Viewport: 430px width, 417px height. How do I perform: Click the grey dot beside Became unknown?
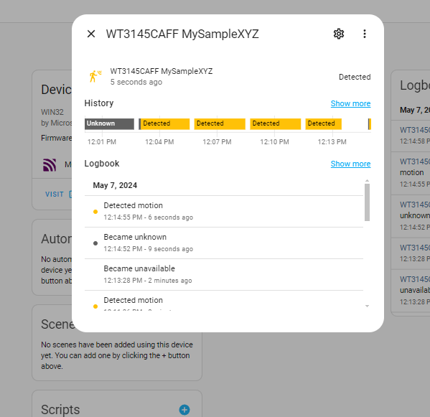click(95, 243)
